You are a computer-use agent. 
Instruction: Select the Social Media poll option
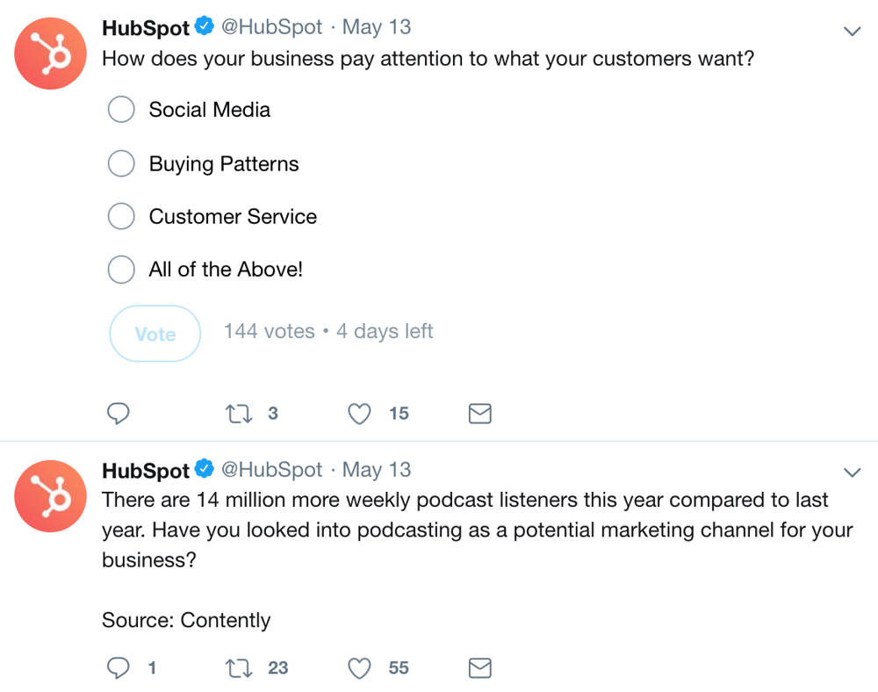tap(121, 109)
